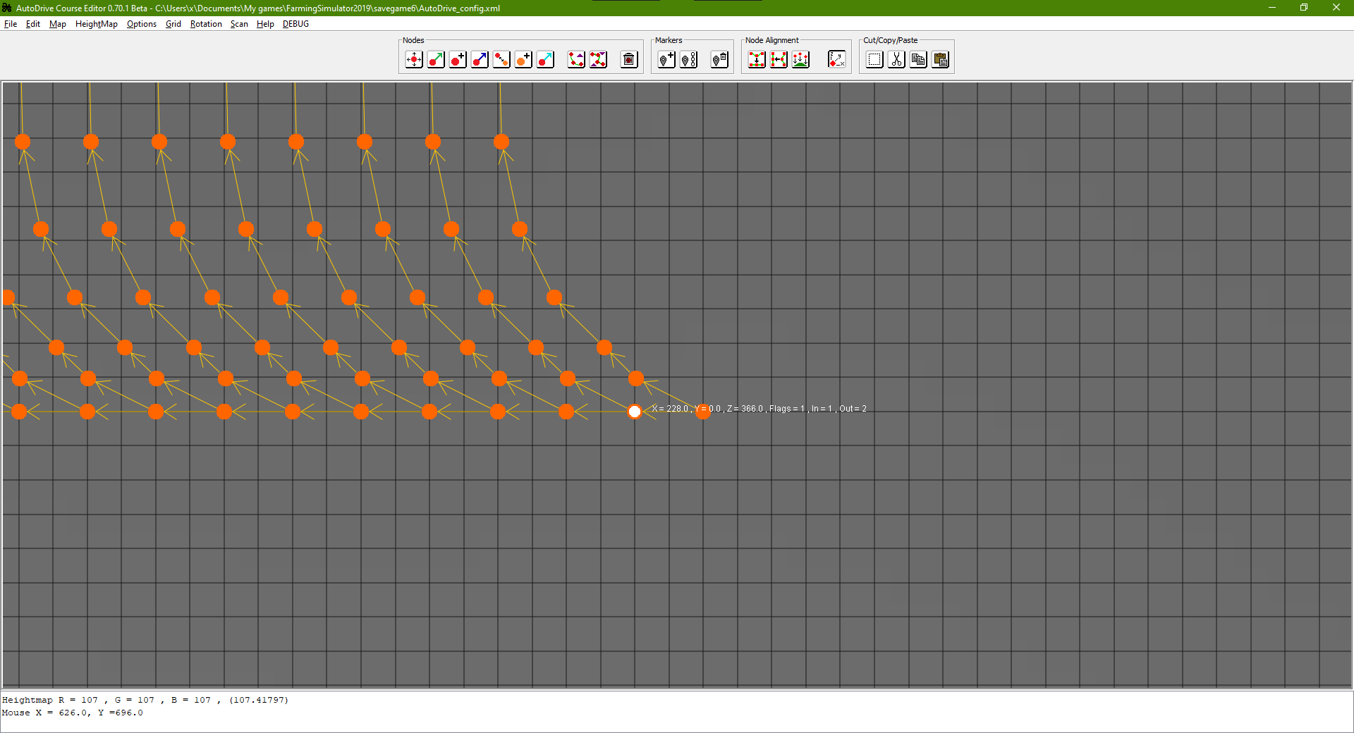Select the edit marker link tool
This screenshot has height=733, width=1354.
point(688,60)
